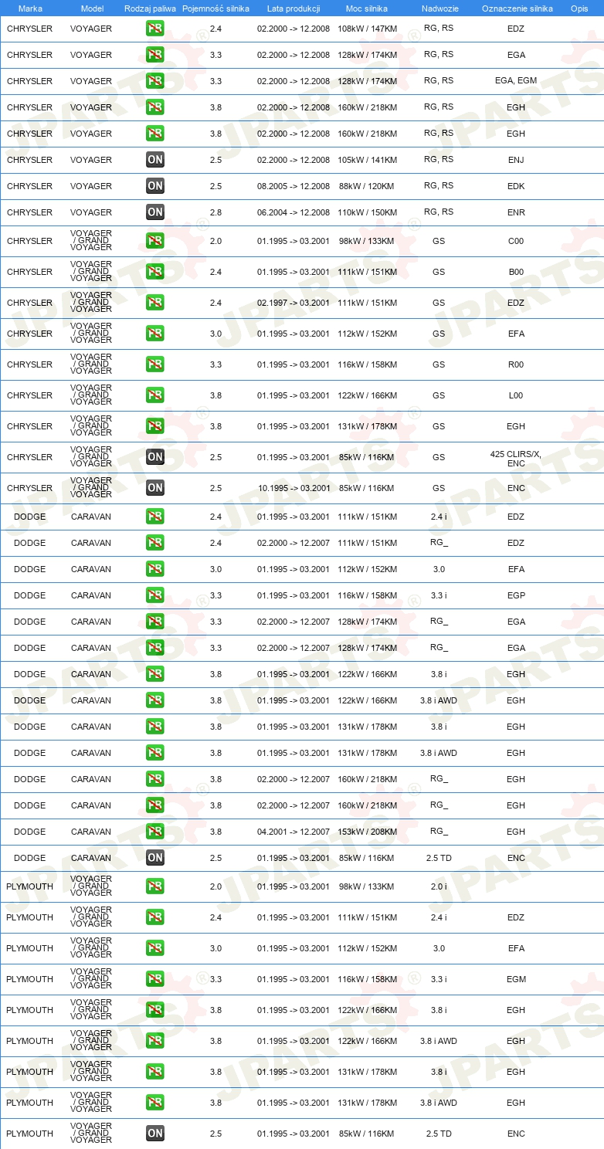Click the petrol fuel icon in the EGA, EGM row

click(155, 81)
